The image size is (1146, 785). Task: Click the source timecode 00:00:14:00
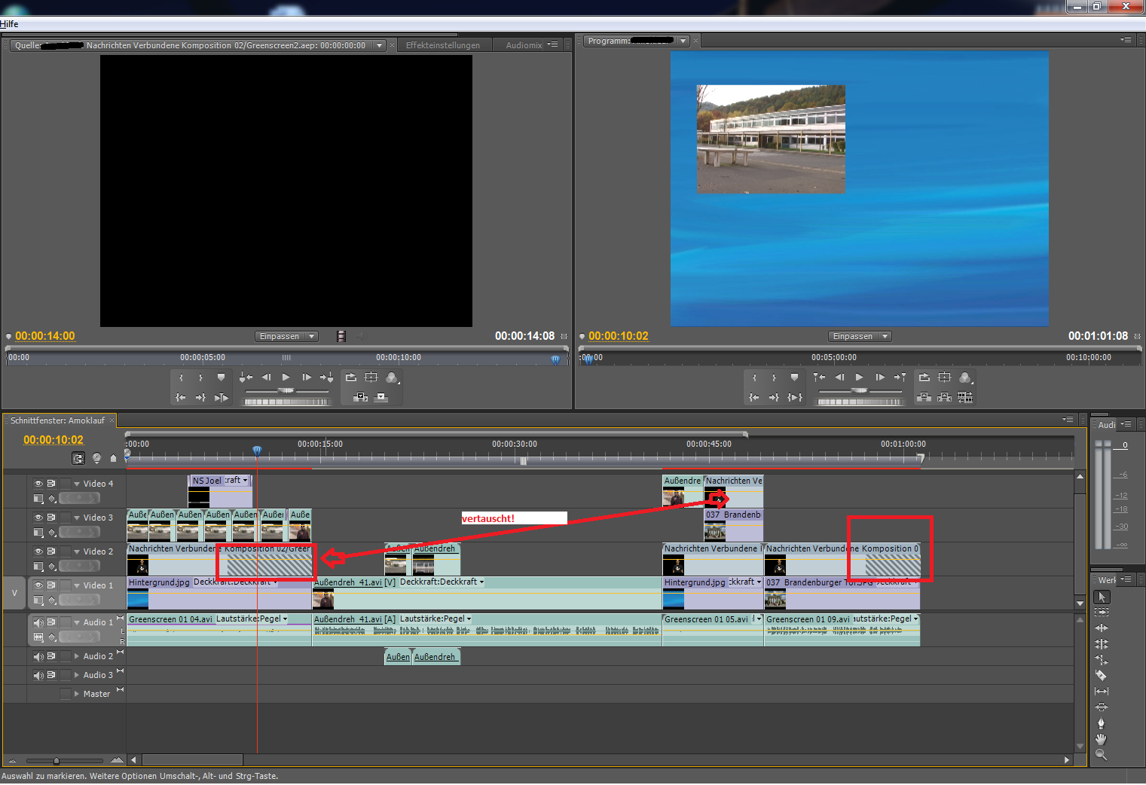click(45, 336)
